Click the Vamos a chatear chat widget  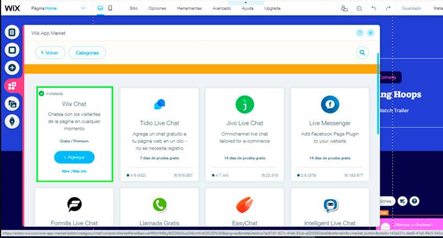(409, 225)
